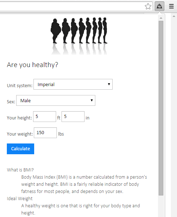Image resolution: width=177 pixels, height=217 pixels.
Task: Click the popup vertical scrollbar thumb
Action: click(161, 108)
